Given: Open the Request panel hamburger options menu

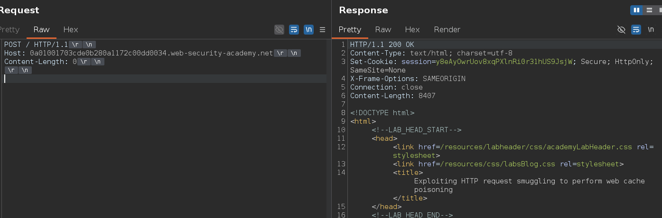Looking at the screenshot, I should [x=323, y=30].
